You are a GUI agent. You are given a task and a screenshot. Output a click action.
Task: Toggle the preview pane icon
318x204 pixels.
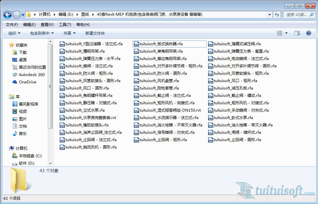click(297, 33)
